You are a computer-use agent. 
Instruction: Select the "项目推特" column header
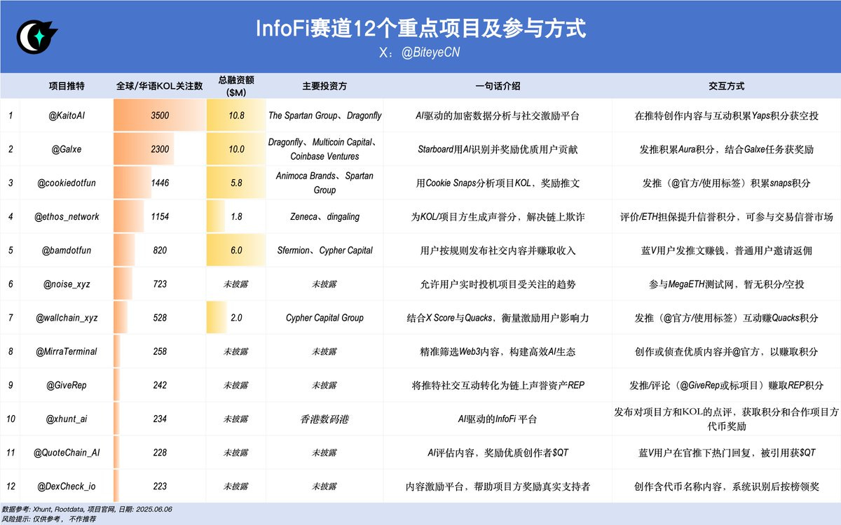[x=67, y=86]
